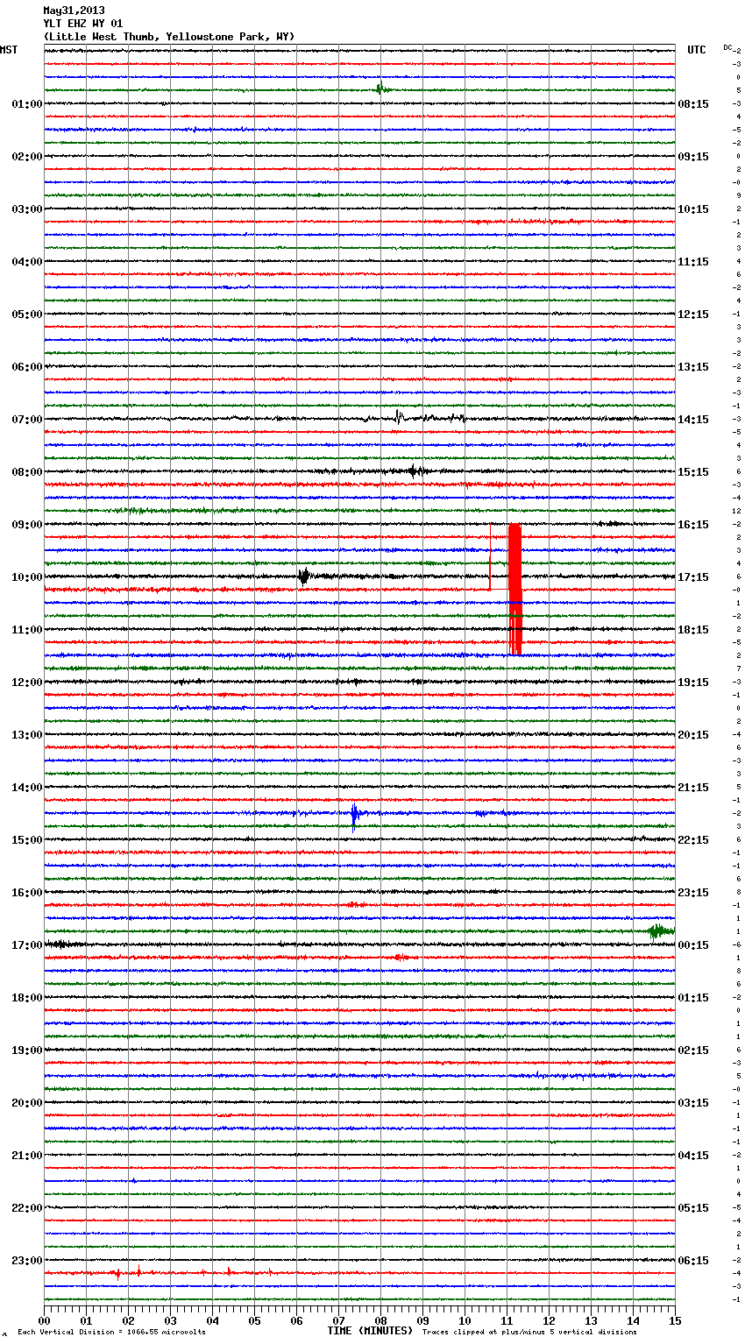Viewport: 745px width, 1344px height.
Task: Click the blue seismic spike near 14:30 trace
Action: click(354, 816)
